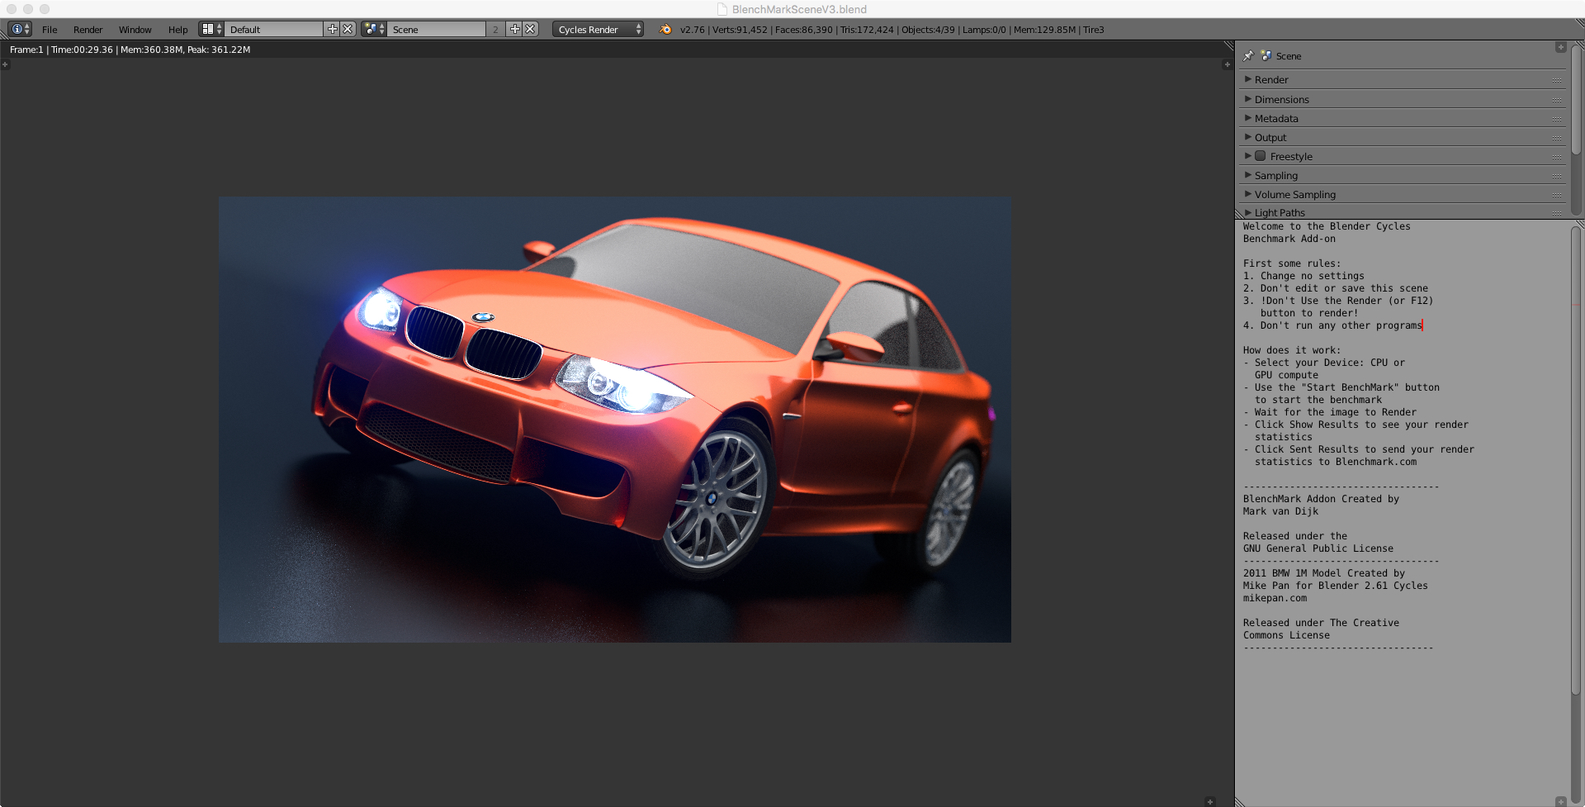Click the 'How does it work:' text line
This screenshot has height=807, width=1585.
[x=1292, y=350]
